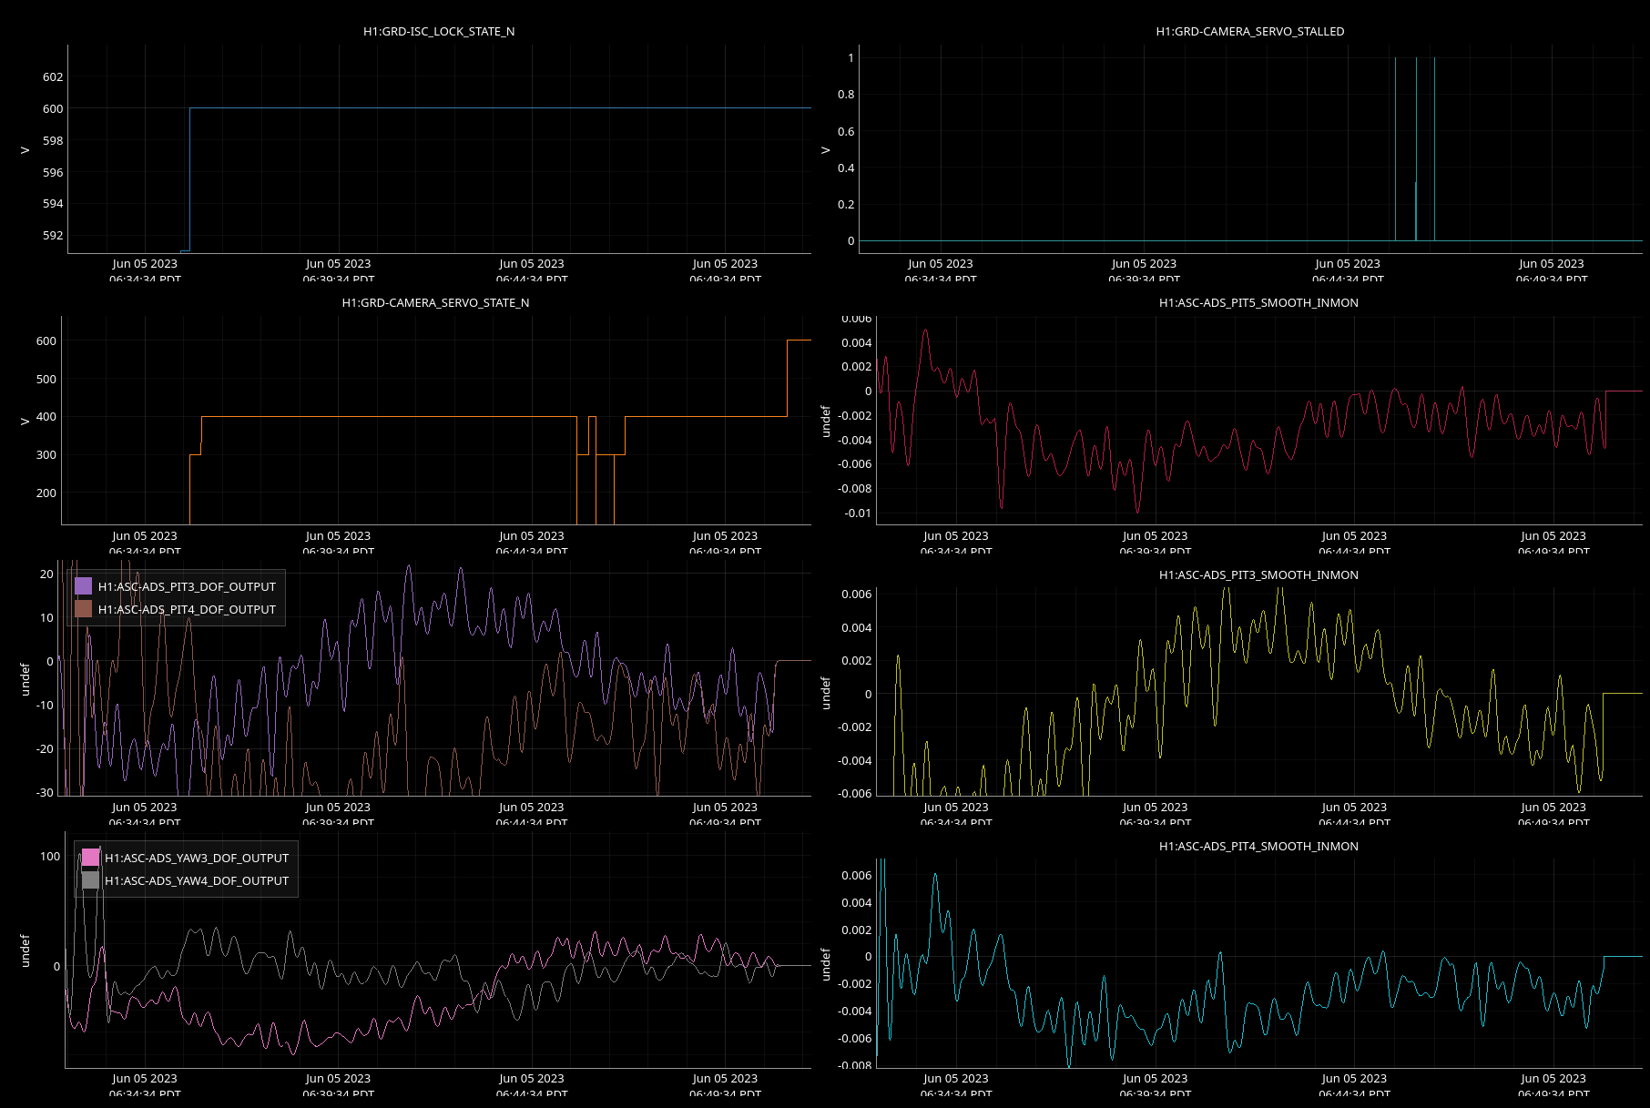Click the 602 tick on the LOCK_STATE_N axis
Screen dimensions: 1650x1108
(53, 77)
